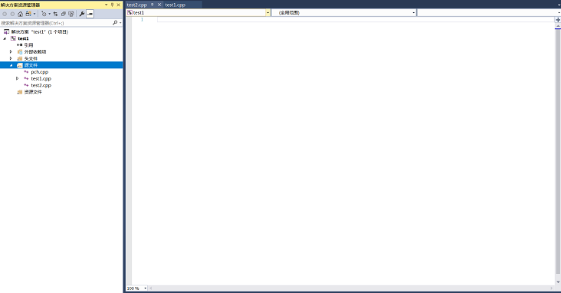Image resolution: width=561 pixels, height=293 pixels.
Task: Toggle the Preview Selected Items button
Action: tap(90, 14)
